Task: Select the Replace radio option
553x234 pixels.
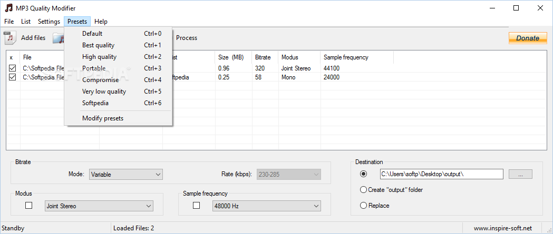Action: [374, 206]
